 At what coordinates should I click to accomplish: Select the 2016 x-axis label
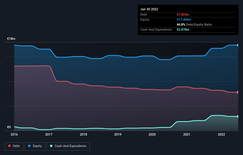[x=14, y=134]
